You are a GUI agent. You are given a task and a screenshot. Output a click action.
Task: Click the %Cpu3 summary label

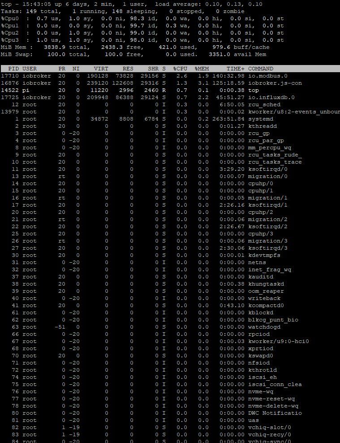(x=10, y=40)
